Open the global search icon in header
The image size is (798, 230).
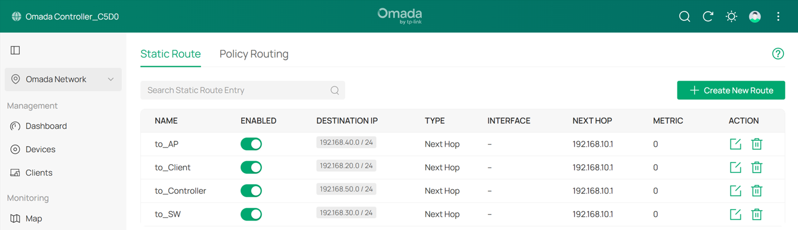684,17
